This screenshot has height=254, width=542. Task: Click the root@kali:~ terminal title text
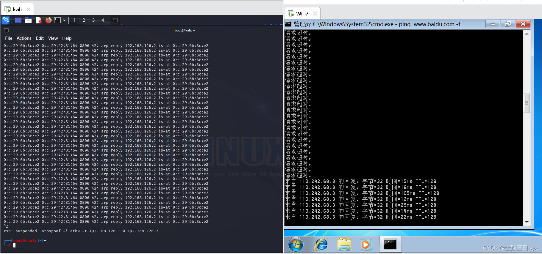coord(185,30)
